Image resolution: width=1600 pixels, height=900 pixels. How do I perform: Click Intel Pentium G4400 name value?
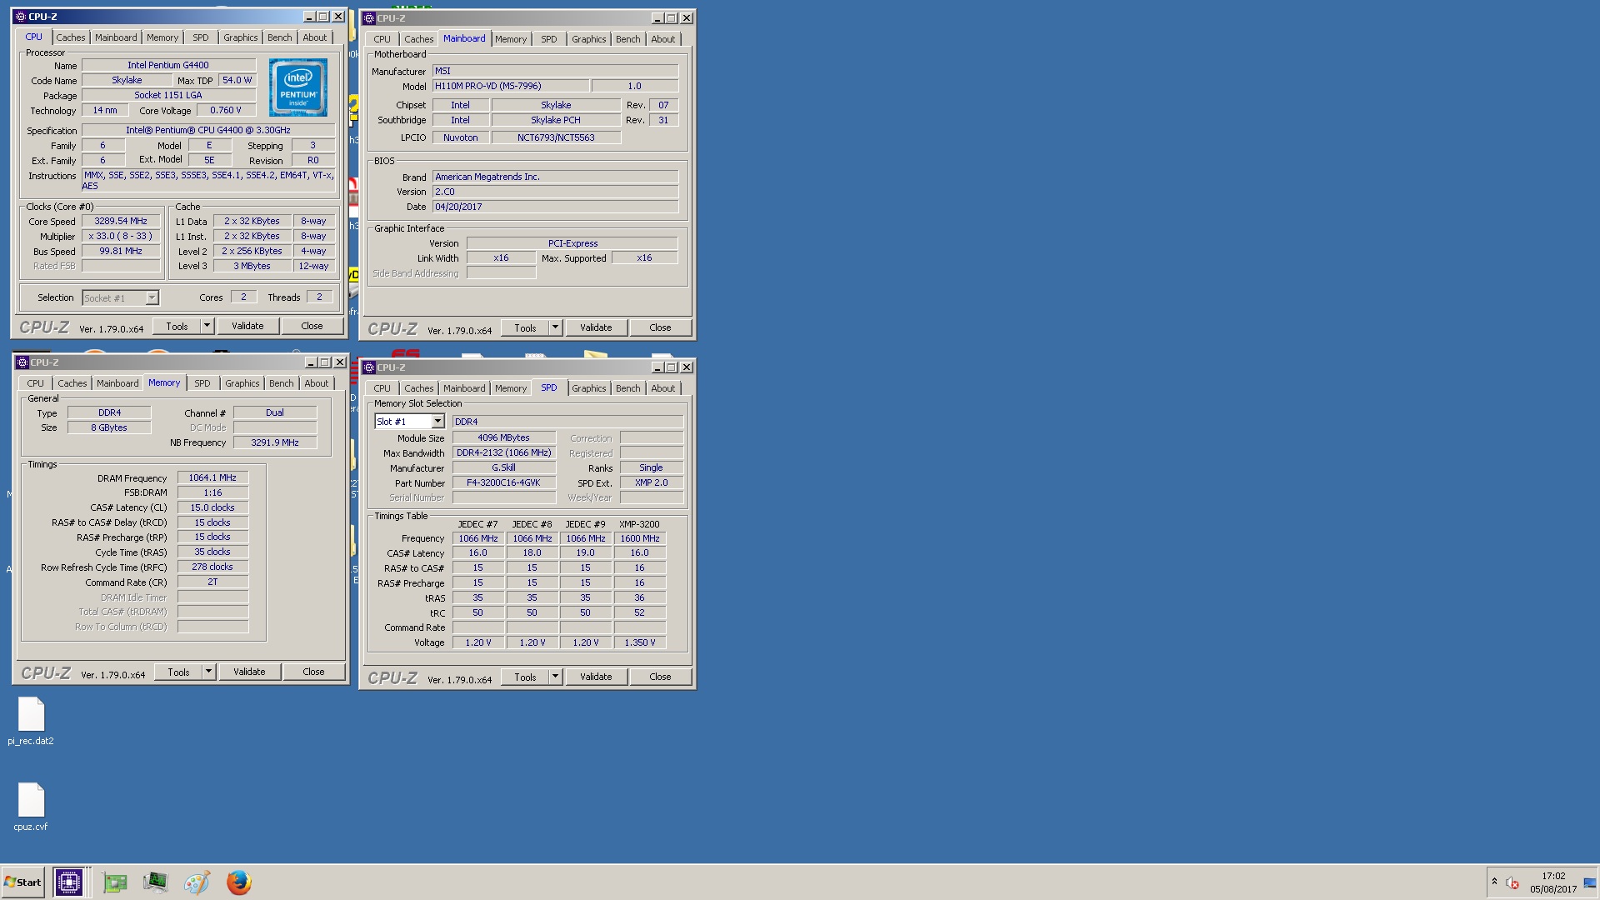[x=168, y=65]
